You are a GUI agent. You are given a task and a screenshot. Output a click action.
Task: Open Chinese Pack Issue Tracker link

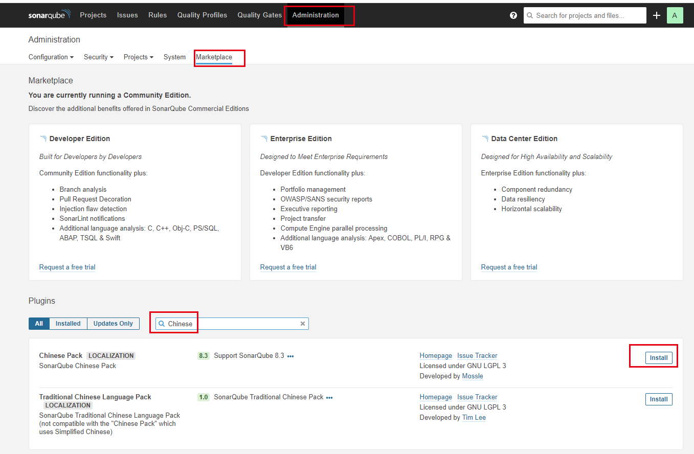tap(477, 356)
